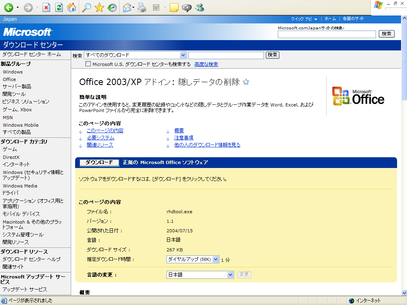Select Office in the product group sidebar
Screen dimensions: 407x305
click(x=10, y=79)
